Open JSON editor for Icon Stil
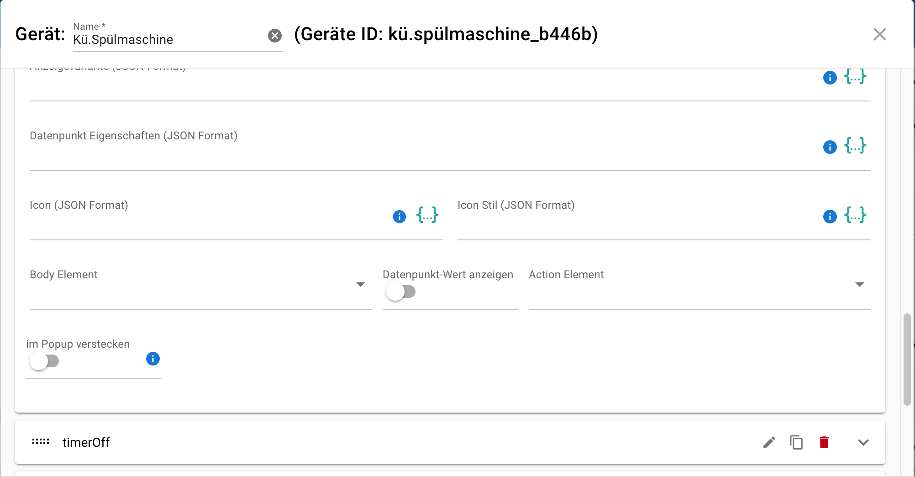The image size is (915, 477). 855,216
